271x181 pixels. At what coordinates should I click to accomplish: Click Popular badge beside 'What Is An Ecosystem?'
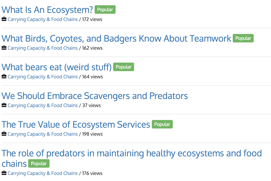[105, 10]
